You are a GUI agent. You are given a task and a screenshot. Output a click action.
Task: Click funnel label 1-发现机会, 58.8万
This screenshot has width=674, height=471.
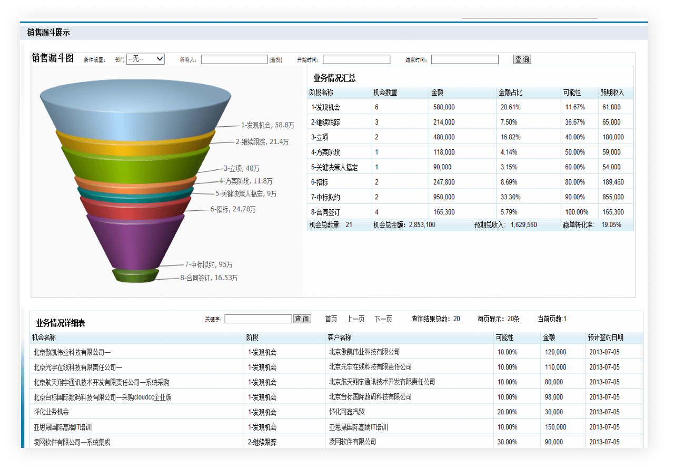point(267,126)
